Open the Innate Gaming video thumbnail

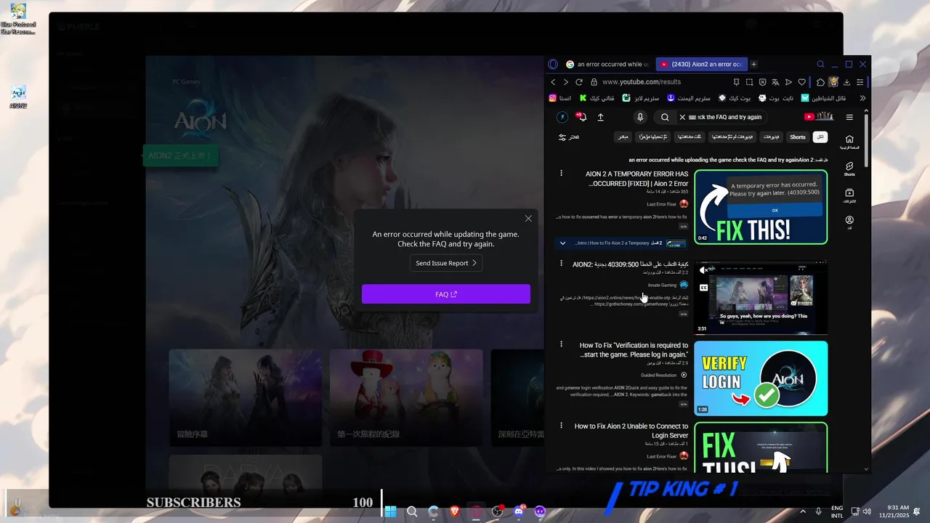click(761, 297)
